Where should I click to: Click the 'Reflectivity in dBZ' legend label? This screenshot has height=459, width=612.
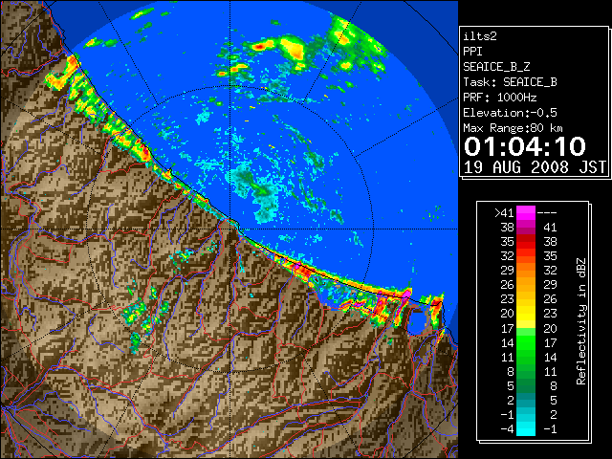point(581,321)
